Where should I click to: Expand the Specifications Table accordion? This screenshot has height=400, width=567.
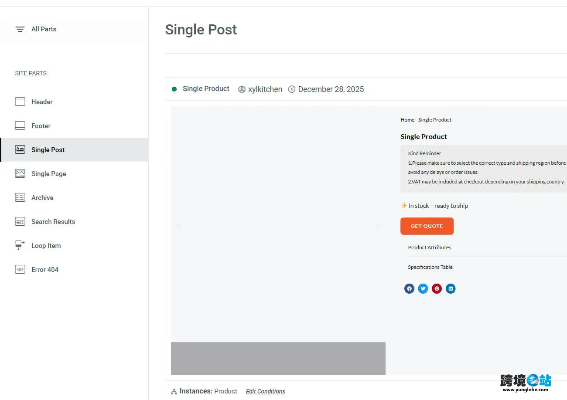point(430,267)
